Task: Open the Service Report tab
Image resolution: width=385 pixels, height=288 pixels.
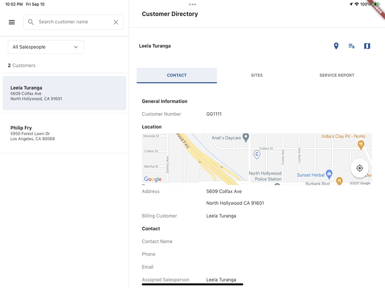Action: tap(336, 75)
